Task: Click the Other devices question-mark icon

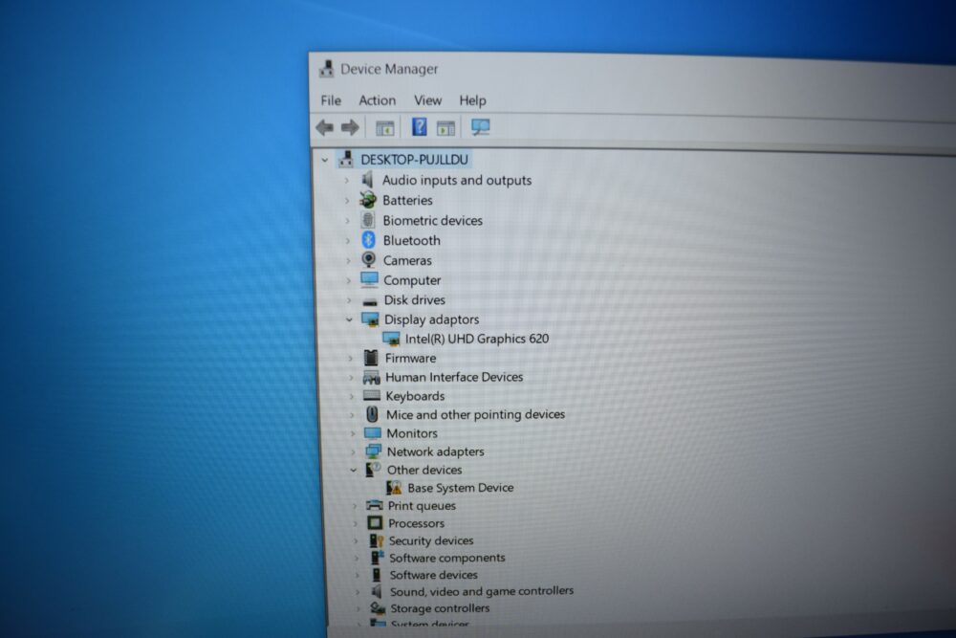Action: pyautogui.click(x=373, y=469)
